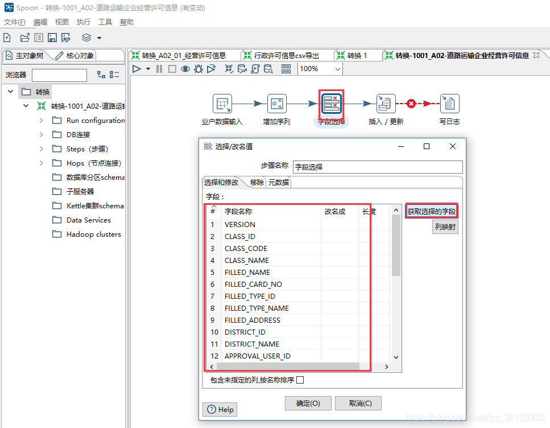550x428 pixels.
Task: Click the Verify transformation icon
Action: tap(229, 69)
